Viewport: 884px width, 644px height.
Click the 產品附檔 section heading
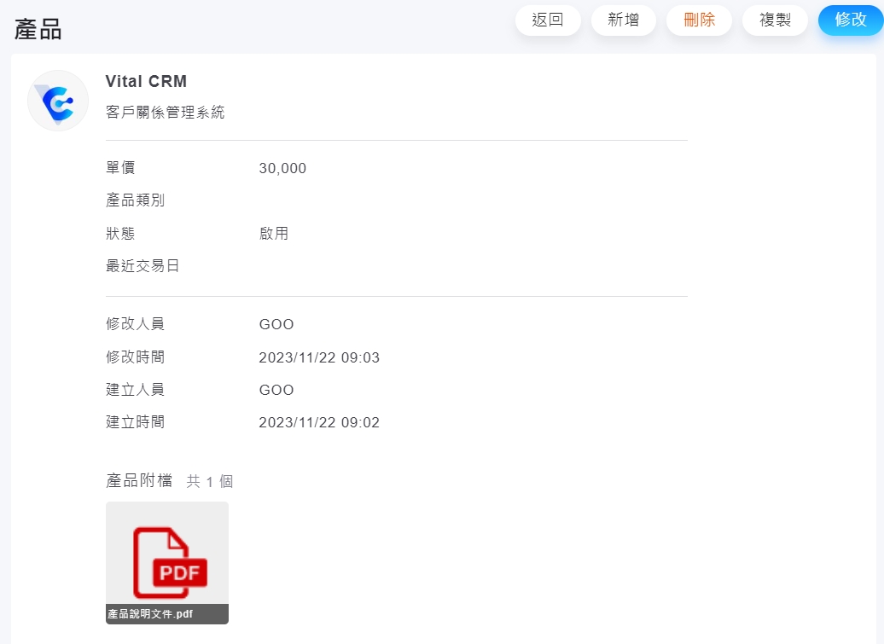point(139,480)
